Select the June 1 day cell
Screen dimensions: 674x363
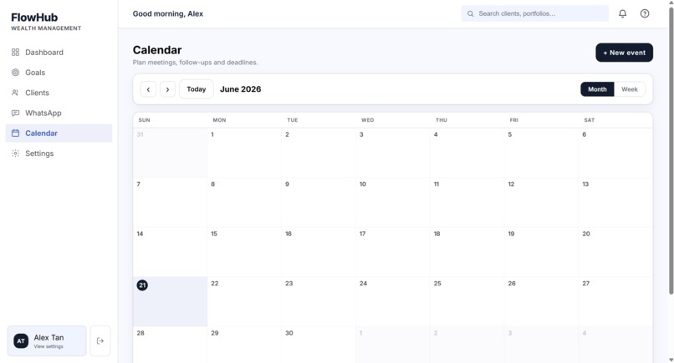[x=244, y=153]
